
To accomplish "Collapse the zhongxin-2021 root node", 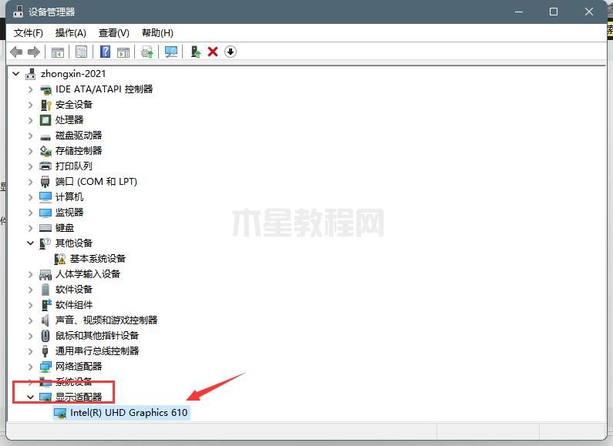I will pyautogui.click(x=16, y=73).
